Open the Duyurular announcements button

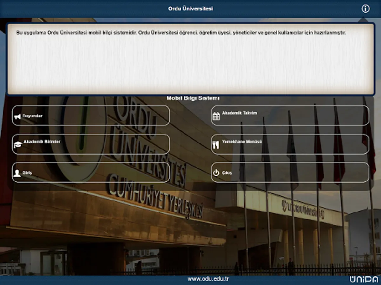(x=91, y=116)
